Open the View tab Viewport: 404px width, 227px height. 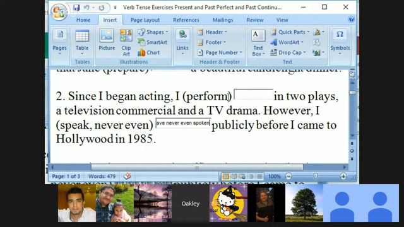[x=282, y=20]
